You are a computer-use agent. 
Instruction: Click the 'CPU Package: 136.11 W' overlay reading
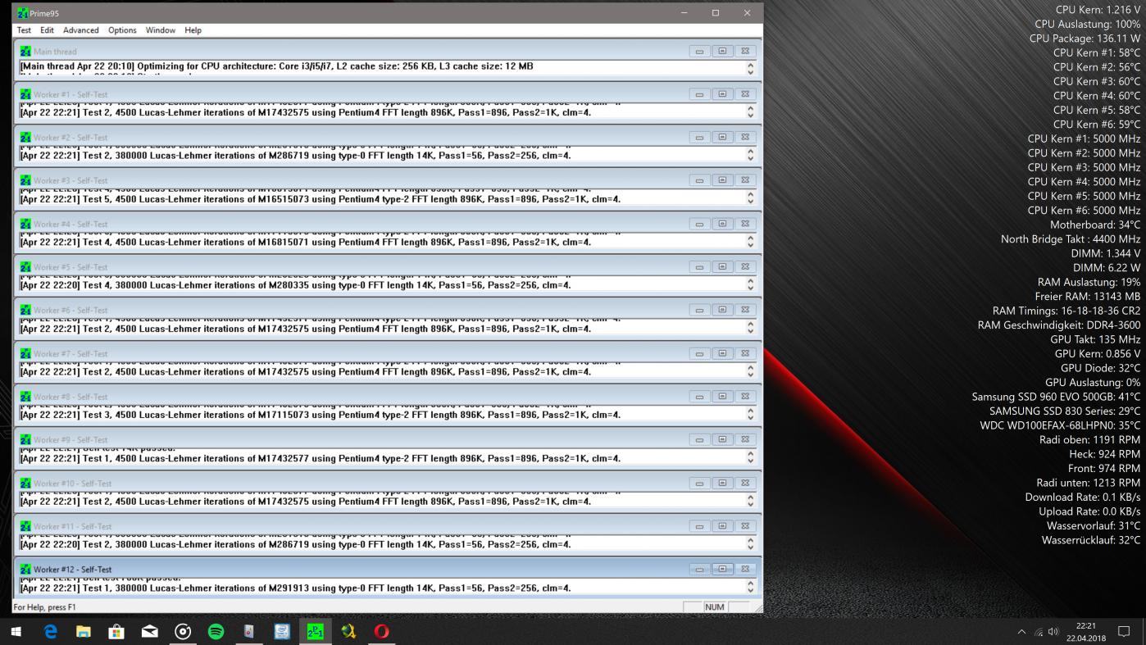[1085, 39]
